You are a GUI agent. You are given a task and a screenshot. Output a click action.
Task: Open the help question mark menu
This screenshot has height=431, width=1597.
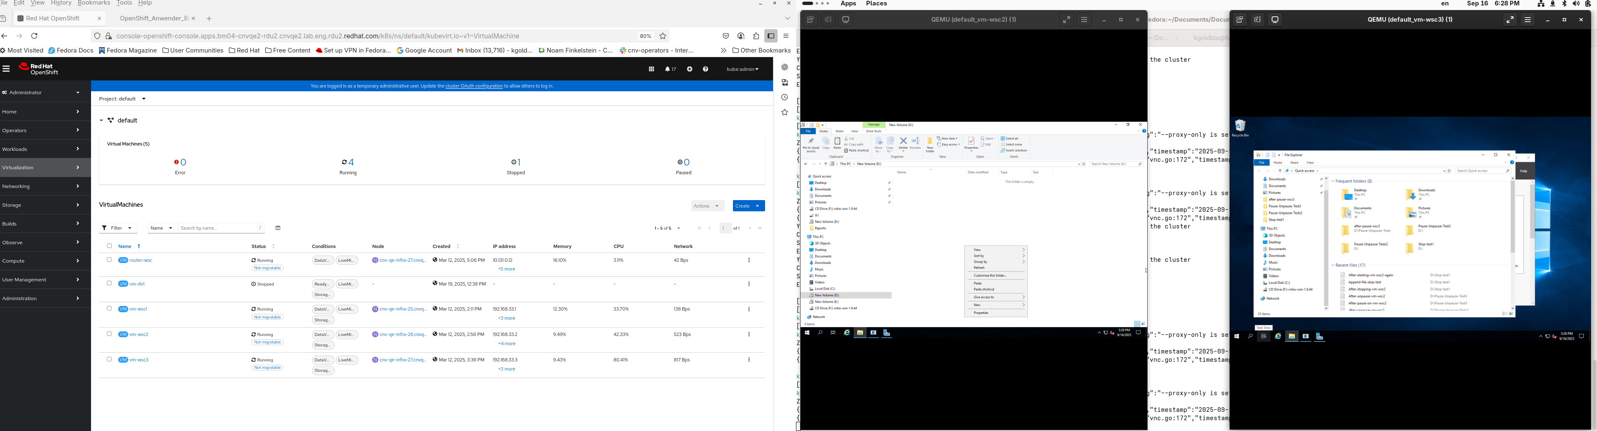tap(705, 69)
